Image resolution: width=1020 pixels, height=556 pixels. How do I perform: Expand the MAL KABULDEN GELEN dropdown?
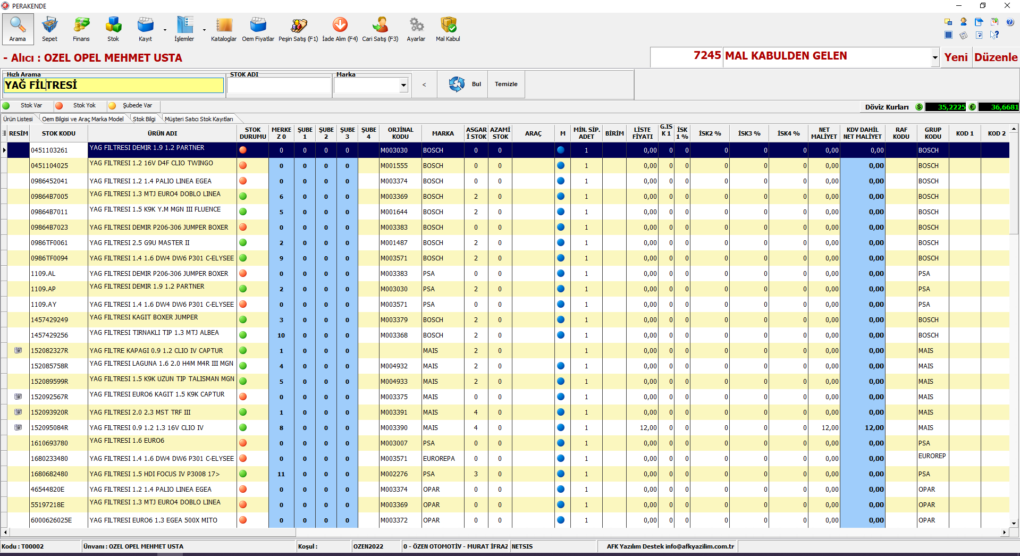934,57
